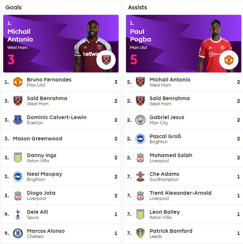The image size is (243, 244).
Task: Click the Man Utd badge on Pogba's card
Action: coord(229,60)
